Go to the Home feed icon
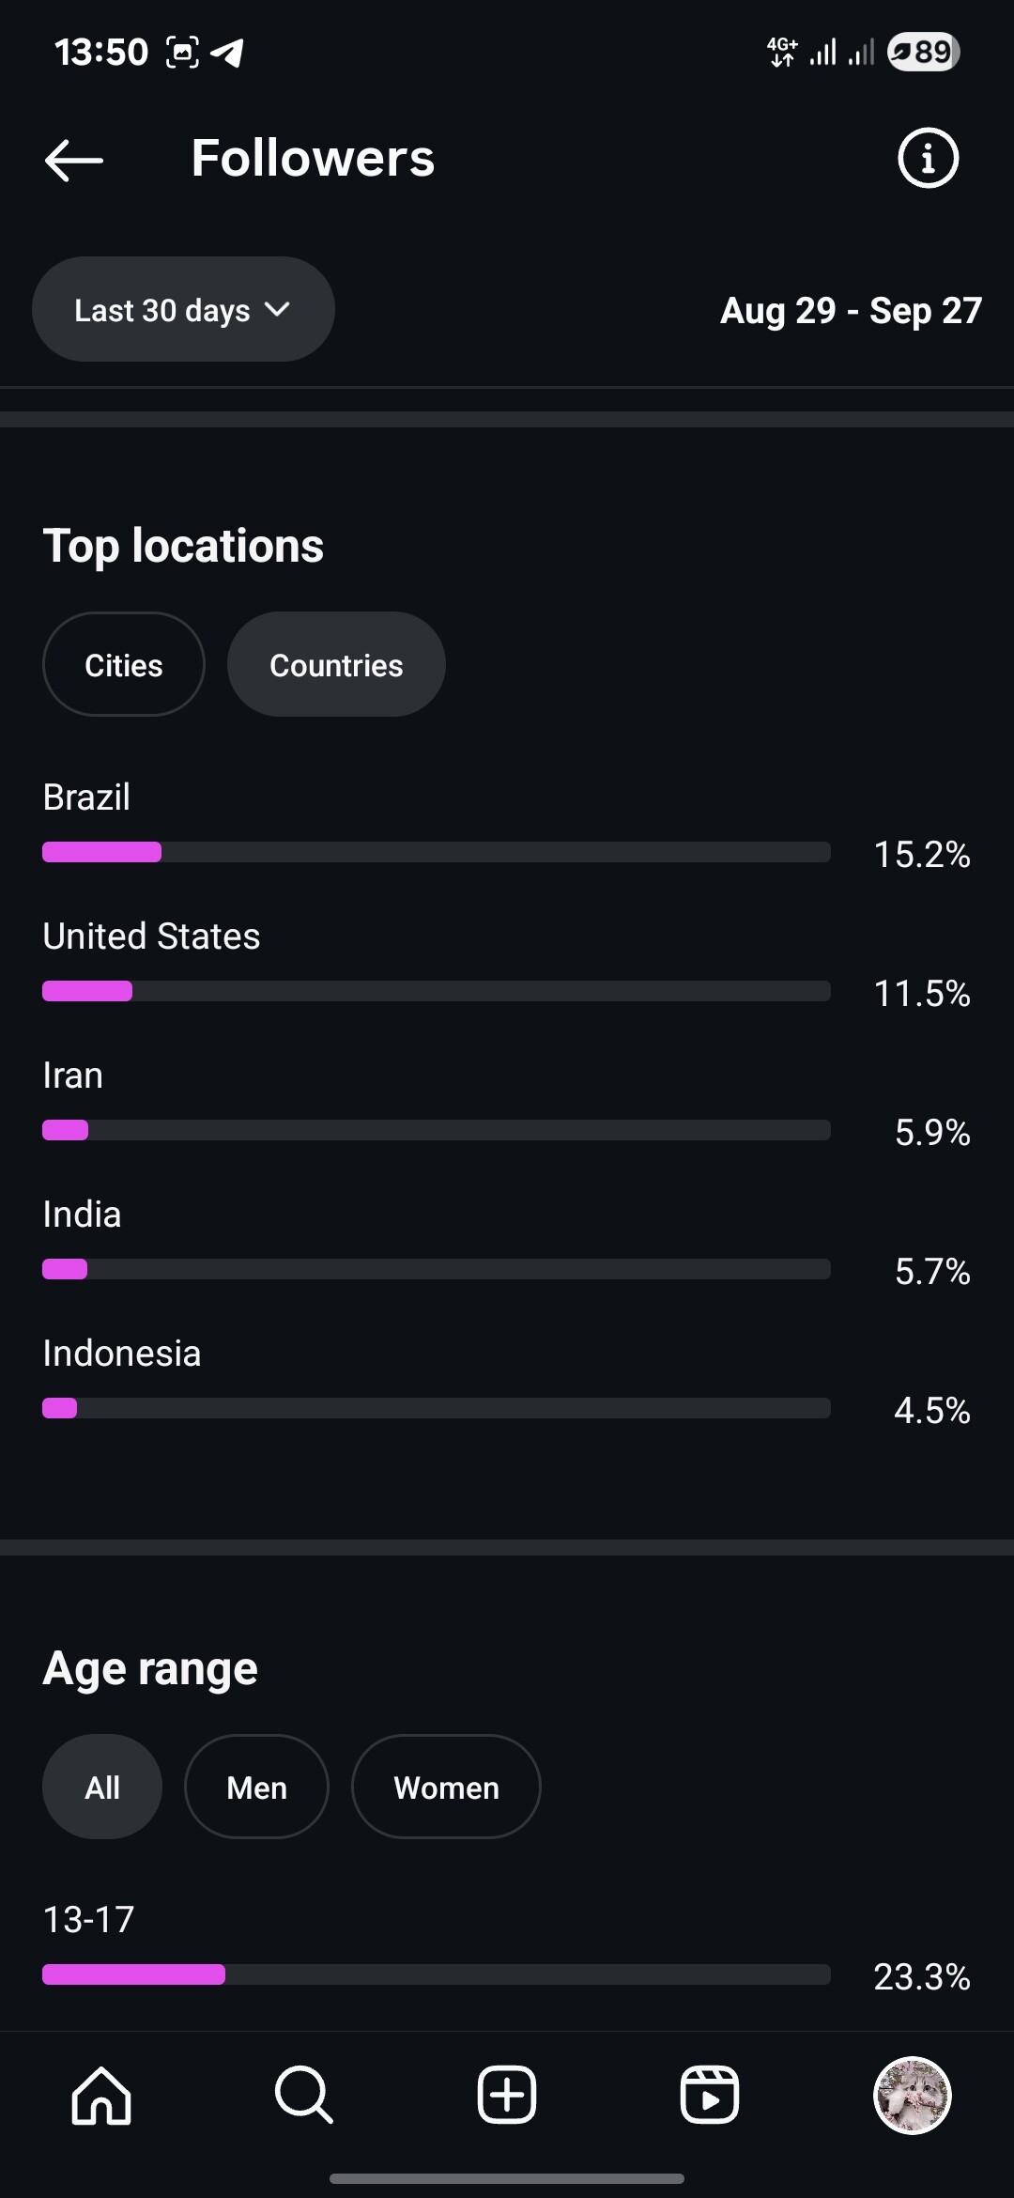Viewport: 1014px width, 2198px height. click(101, 2095)
